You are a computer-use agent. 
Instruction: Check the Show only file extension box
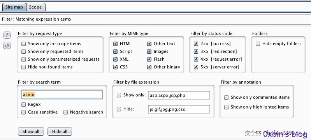[x=119, y=95]
